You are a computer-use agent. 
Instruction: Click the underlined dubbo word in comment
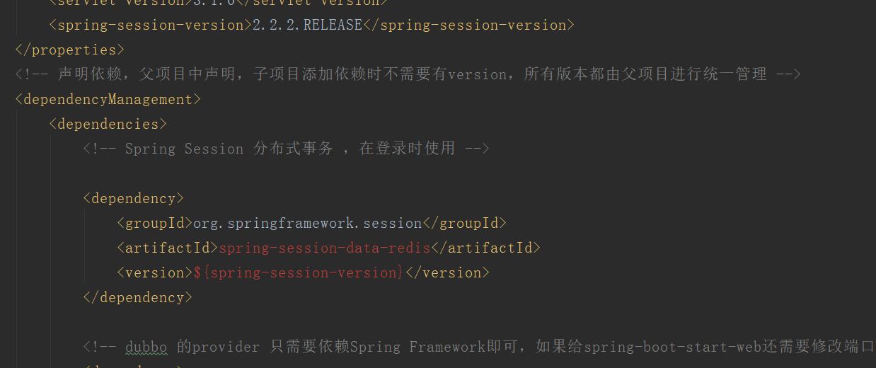(x=146, y=347)
